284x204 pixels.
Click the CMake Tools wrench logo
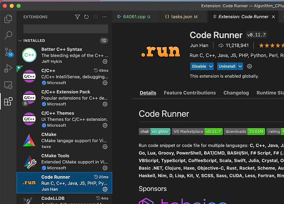[30, 162]
